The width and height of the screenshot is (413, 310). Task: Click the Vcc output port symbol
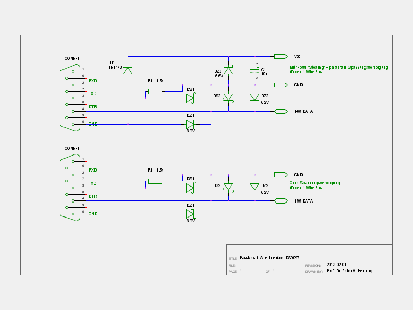(280, 56)
